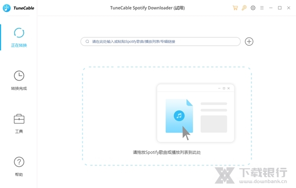The width and height of the screenshot is (296, 188).
Task: Click the TuneCable logo
Action: pyautogui.click(x=19, y=8)
